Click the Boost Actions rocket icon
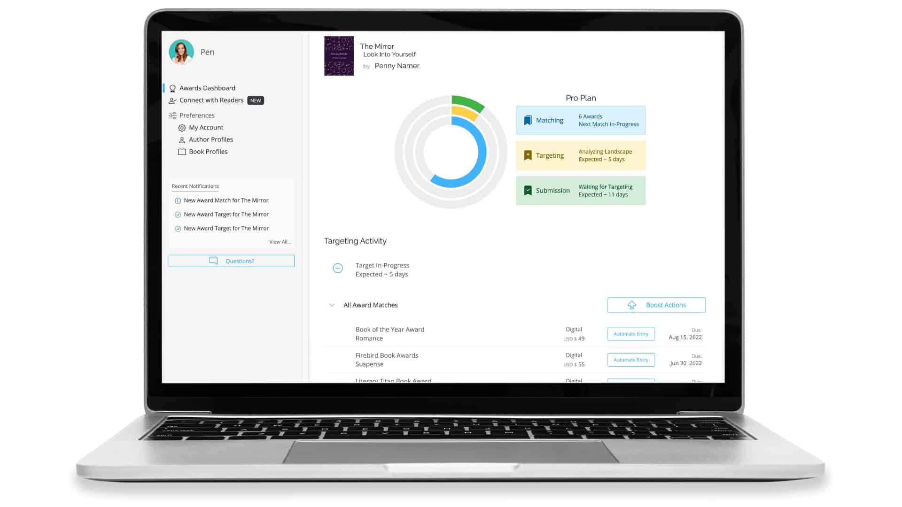The width and height of the screenshot is (902, 507). click(x=631, y=305)
